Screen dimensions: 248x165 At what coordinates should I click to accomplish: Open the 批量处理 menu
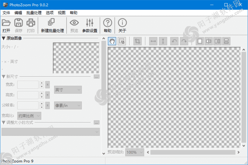[x=34, y=13]
